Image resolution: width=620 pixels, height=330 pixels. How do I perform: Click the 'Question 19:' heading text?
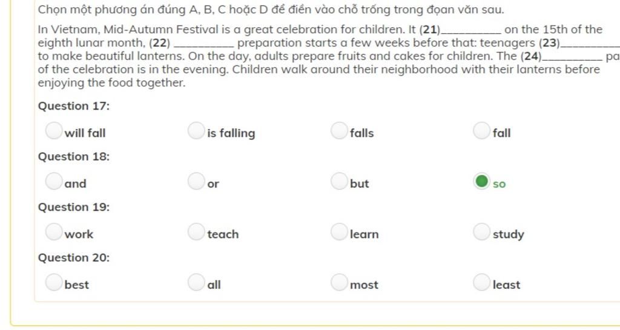point(74,207)
